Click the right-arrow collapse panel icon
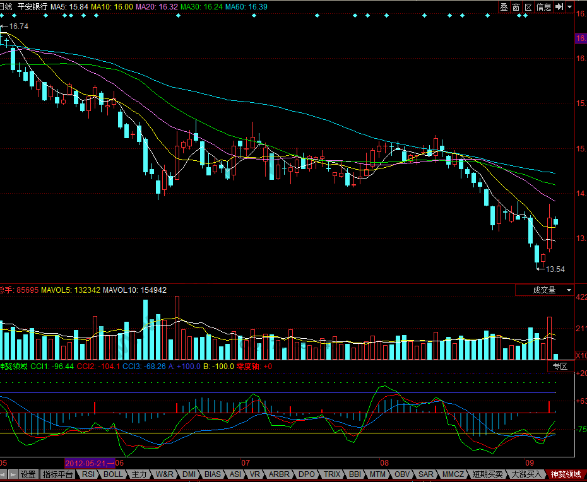The height and width of the screenshot is (482, 587). pyautogui.click(x=559, y=7)
